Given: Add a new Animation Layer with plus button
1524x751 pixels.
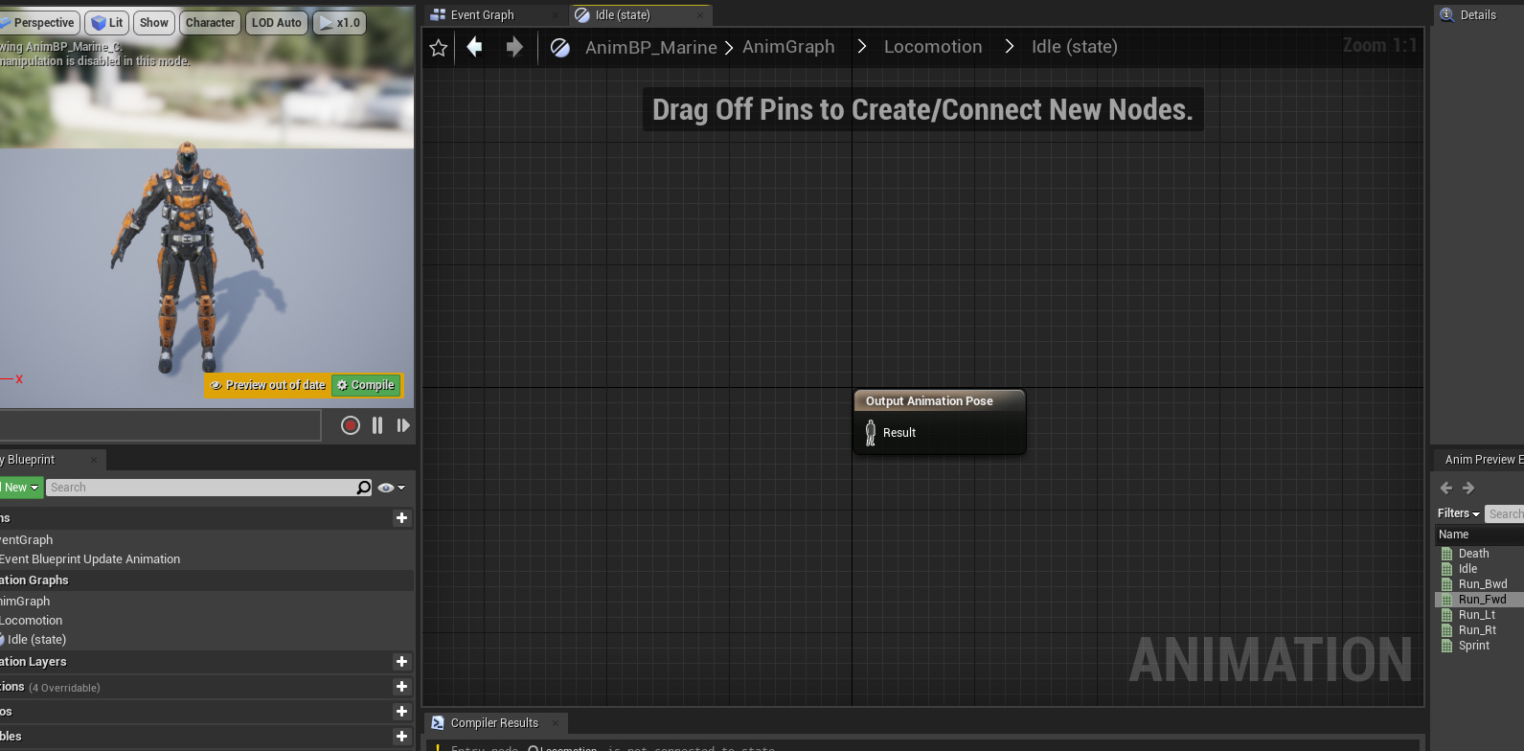Looking at the screenshot, I should pos(401,662).
